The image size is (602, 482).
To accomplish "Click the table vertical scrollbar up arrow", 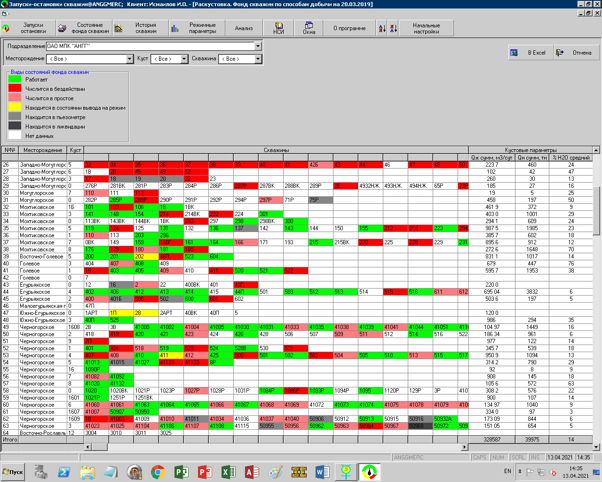I will coord(596,150).
